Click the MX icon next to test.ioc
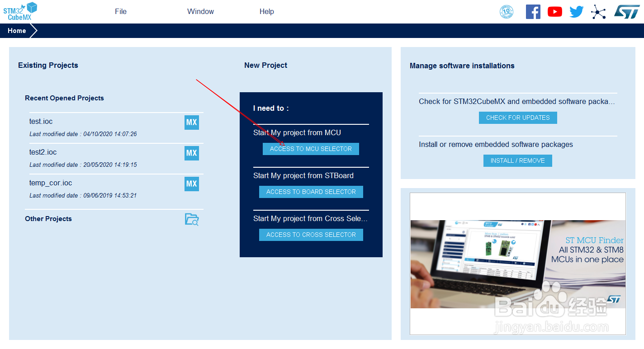The width and height of the screenshot is (644, 349). pos(192,123)
